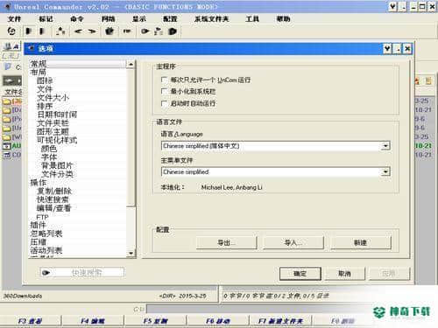Select the 排序 tree item
The width and height of the screenshot is (438, 328).
[x=45, y=106]
